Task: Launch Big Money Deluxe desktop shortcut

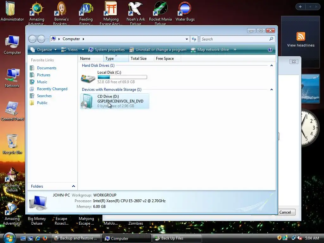Action: pos(37,221)
